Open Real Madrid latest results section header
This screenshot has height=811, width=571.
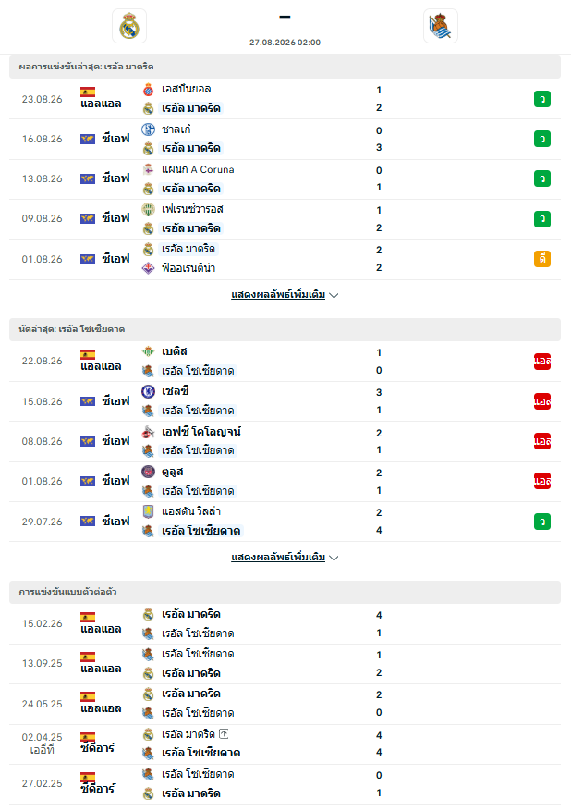point(285,67)
